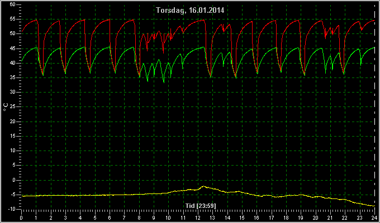Click the Tid [23:59] time label

[201, 206]
